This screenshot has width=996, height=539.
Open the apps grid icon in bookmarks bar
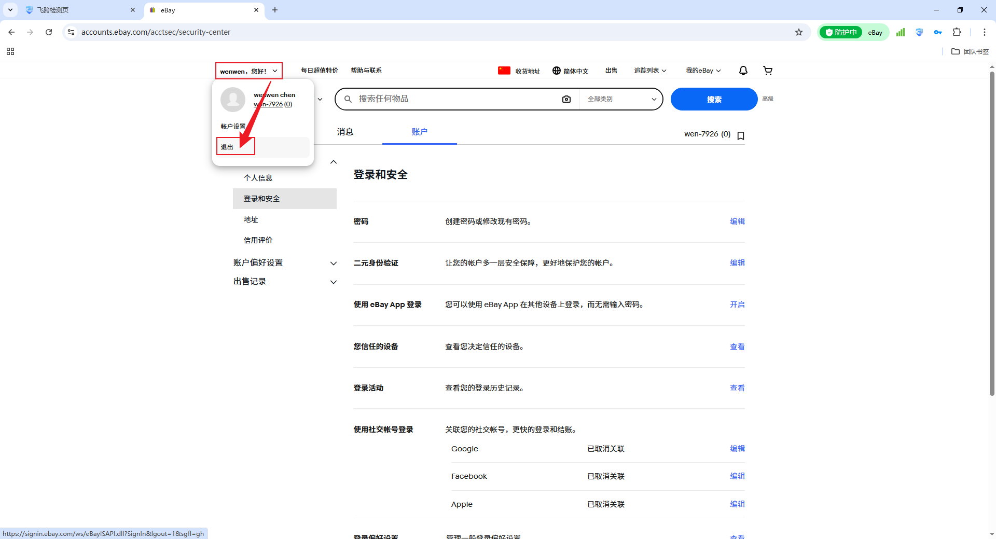[x=10, y=51]
